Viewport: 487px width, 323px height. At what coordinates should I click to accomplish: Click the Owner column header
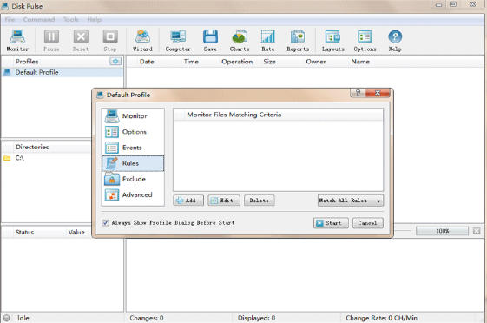[x=316, y=62]
